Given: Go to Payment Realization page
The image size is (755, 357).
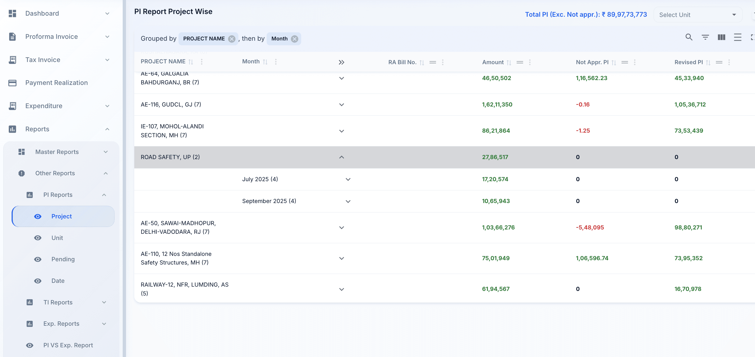Looking at the screenshot, I should (60, 83).
